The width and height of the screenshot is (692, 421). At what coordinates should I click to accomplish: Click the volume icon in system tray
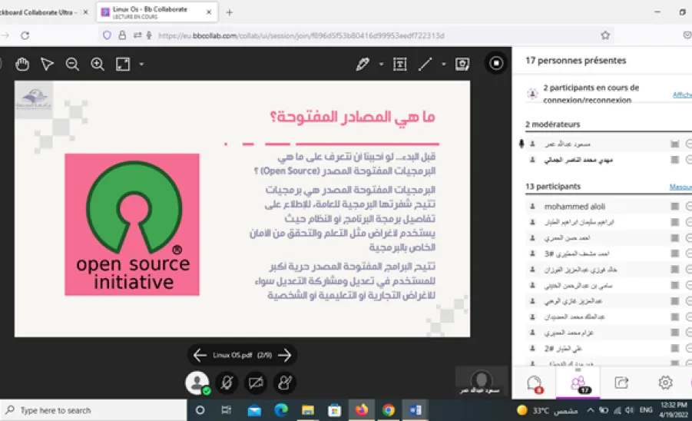[x=629, y=410]
